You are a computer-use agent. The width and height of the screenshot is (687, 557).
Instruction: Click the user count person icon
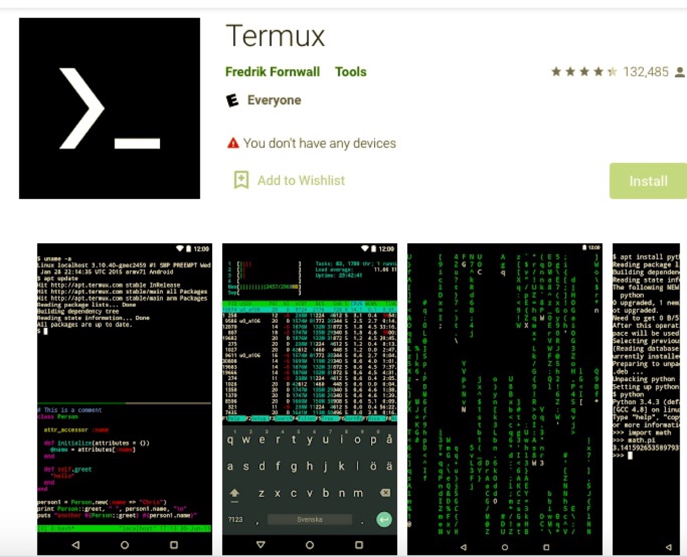tap(680, 72)
